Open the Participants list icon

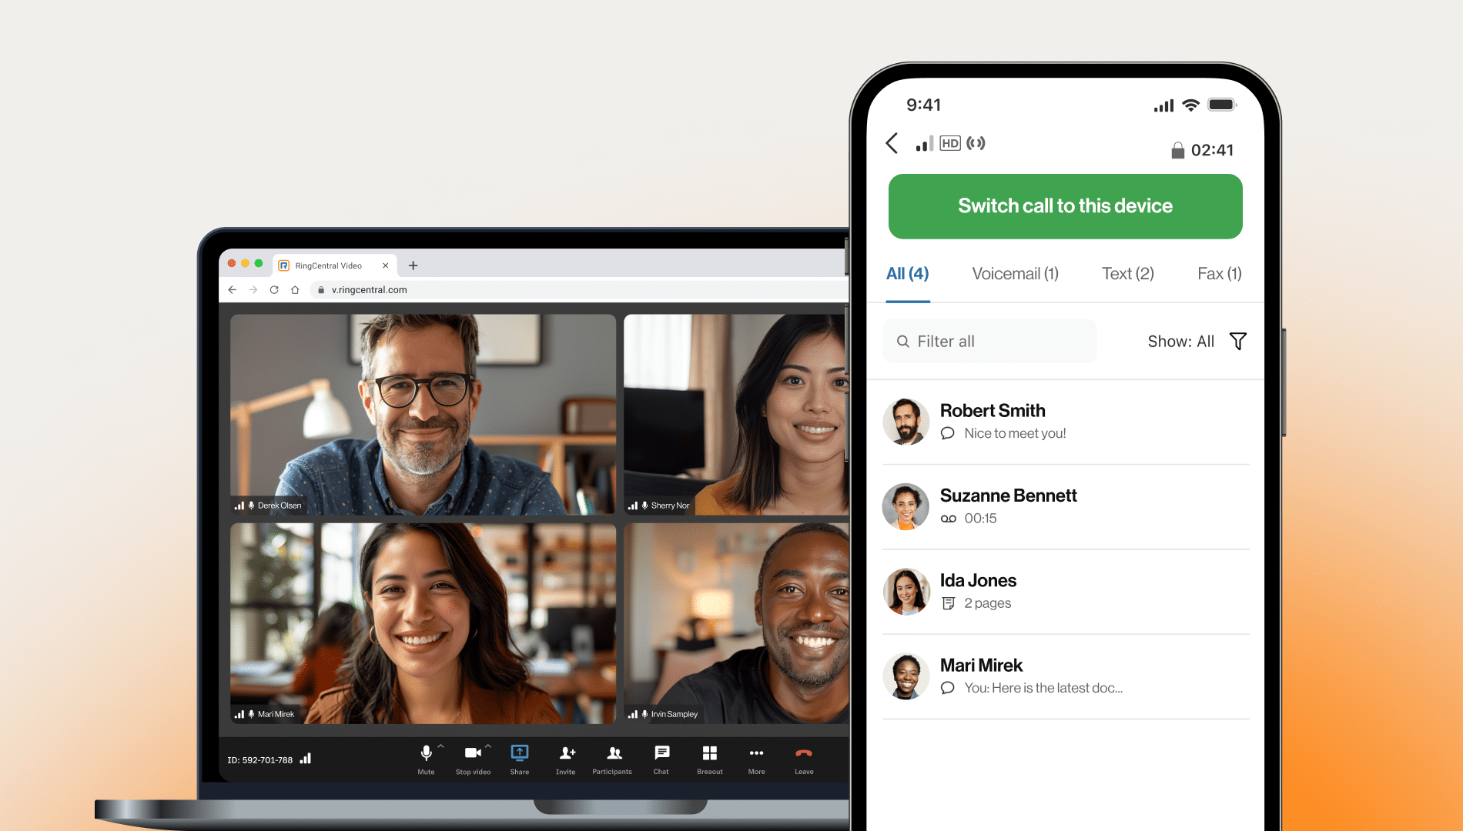click(613, 753)
